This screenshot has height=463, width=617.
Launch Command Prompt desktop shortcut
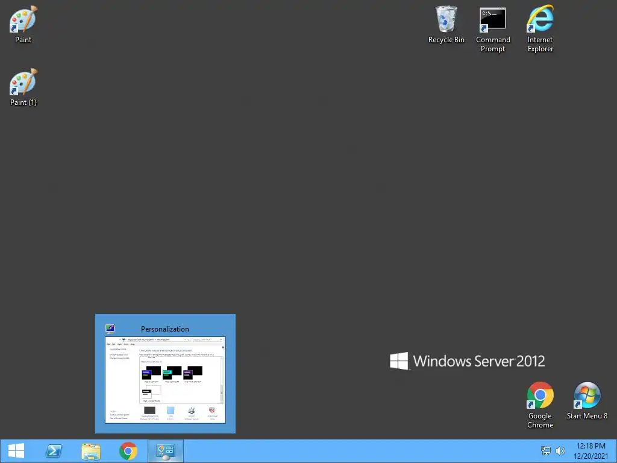[x=493, y=29]
